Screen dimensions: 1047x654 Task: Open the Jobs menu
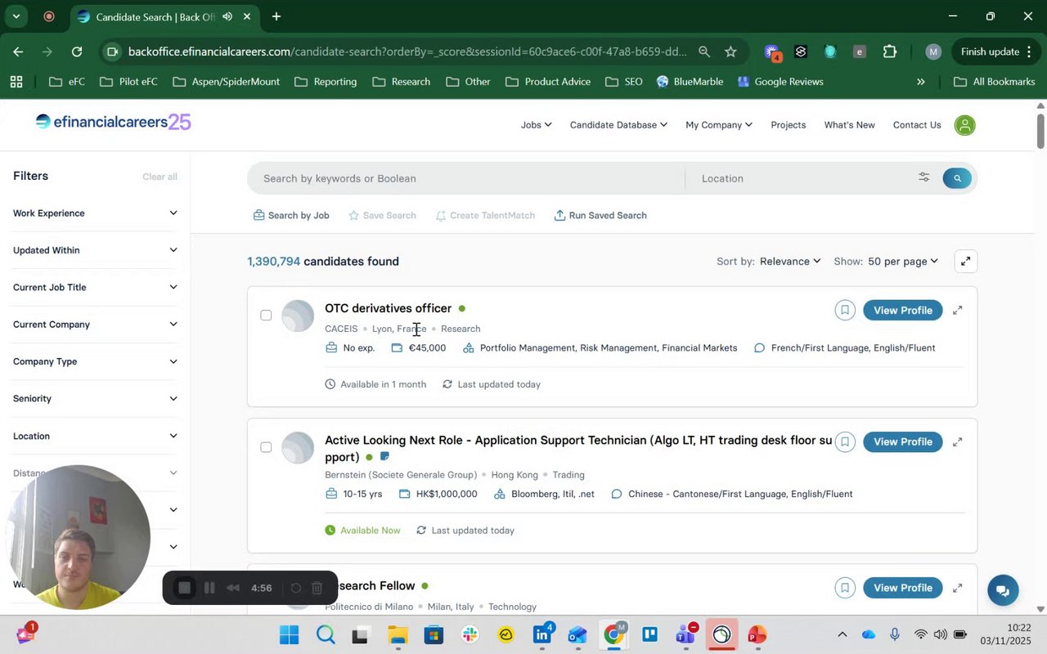click(536, 125)
